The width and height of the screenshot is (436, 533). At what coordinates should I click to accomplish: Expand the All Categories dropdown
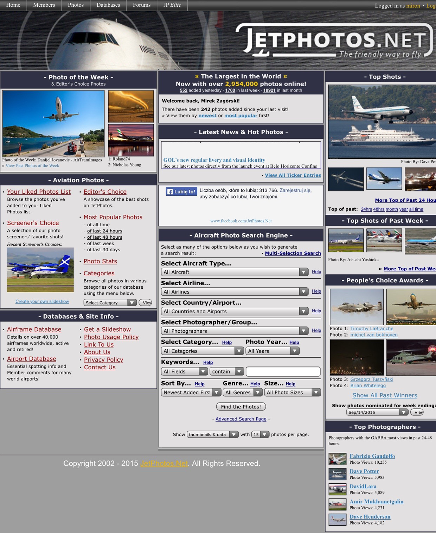click(203, 351)
